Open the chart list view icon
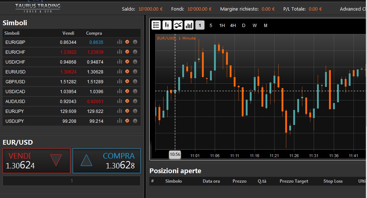 tap(156, 25)
